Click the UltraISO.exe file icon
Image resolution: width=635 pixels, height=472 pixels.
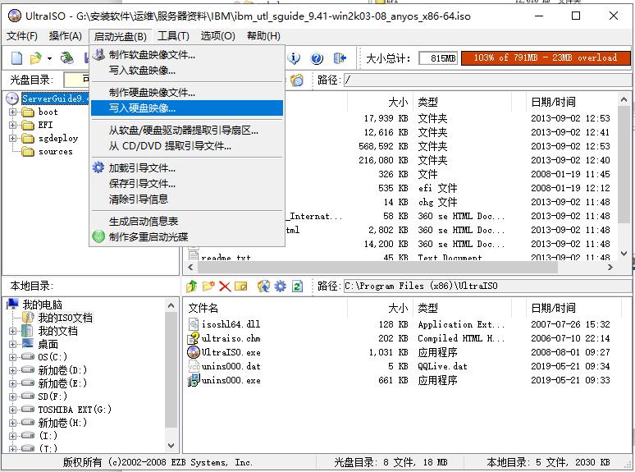(194, 351)
